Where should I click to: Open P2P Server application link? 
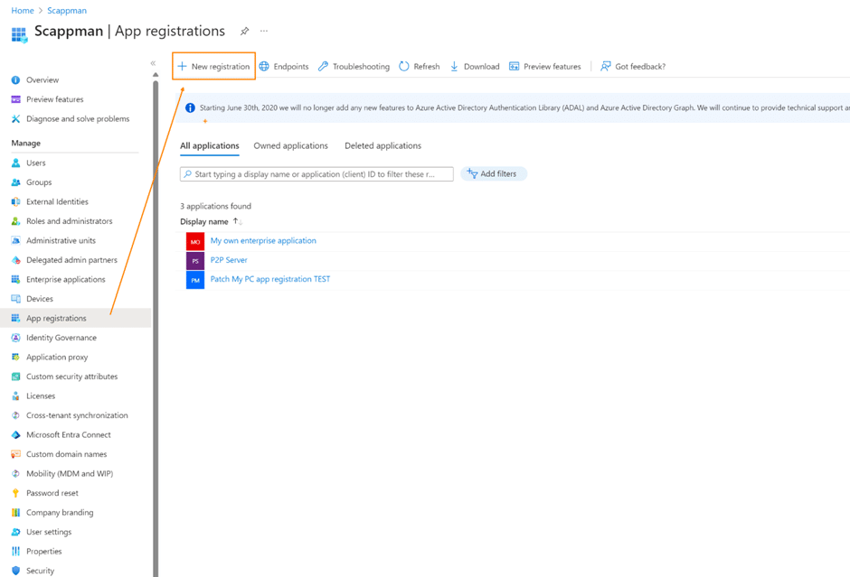229,260
